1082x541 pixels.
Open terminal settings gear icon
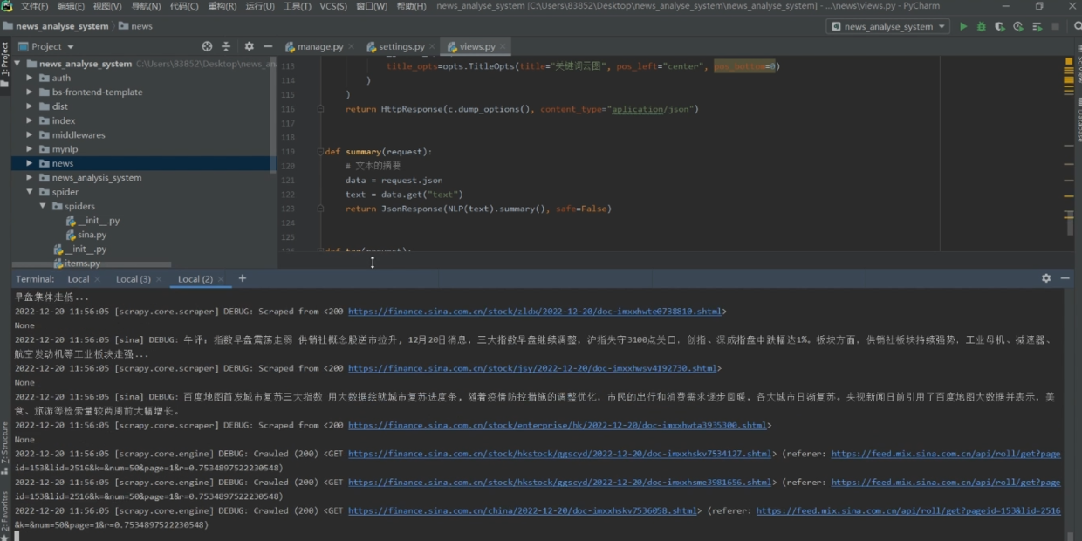point(1046,278)
